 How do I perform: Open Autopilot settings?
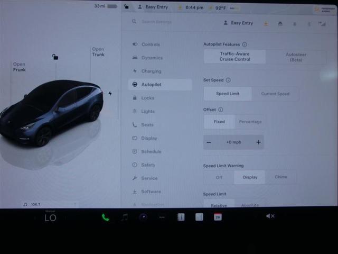(160, 85)
